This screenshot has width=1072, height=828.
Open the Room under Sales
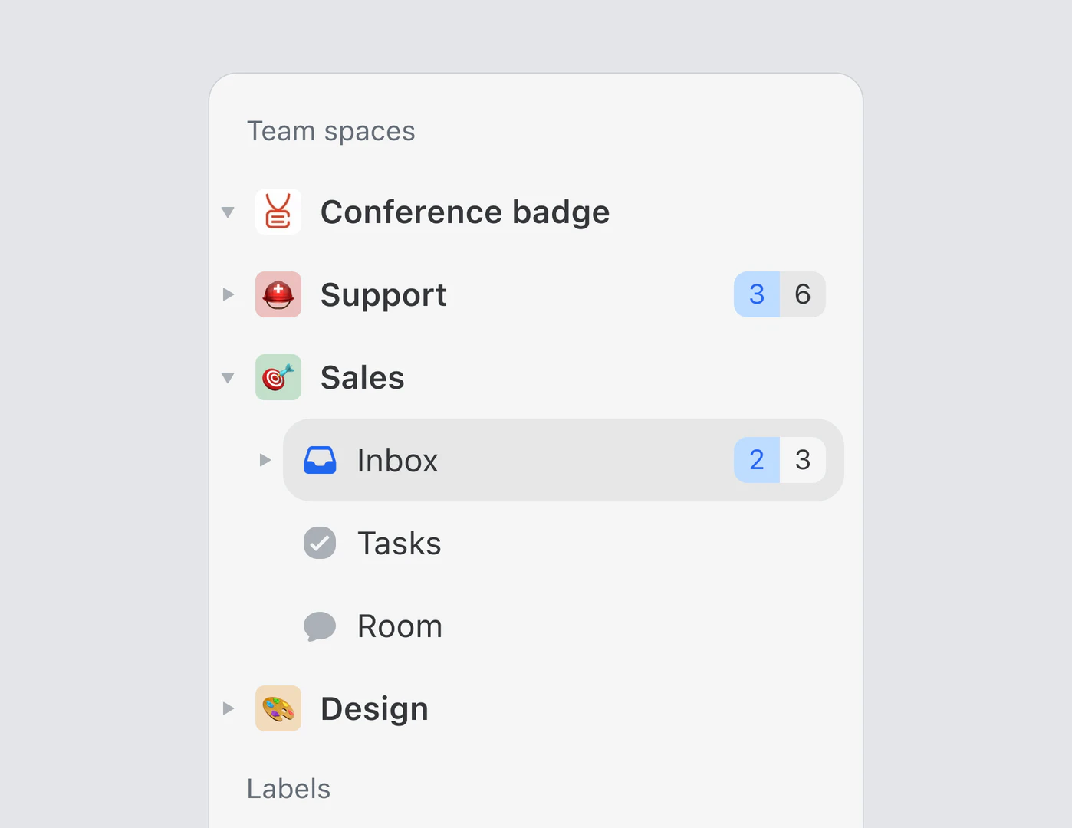coord(399,626)
